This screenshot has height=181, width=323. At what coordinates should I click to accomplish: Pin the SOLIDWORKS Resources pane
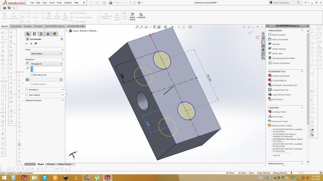(307, 26)
